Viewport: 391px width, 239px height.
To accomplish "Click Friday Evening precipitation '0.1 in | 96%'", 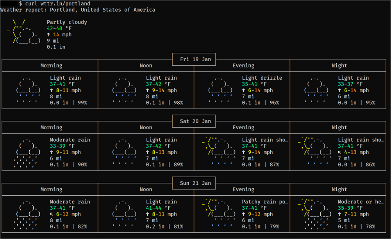I will [x=261, y=103].
